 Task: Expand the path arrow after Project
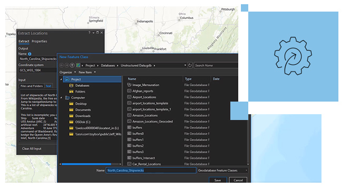(98, 66)
